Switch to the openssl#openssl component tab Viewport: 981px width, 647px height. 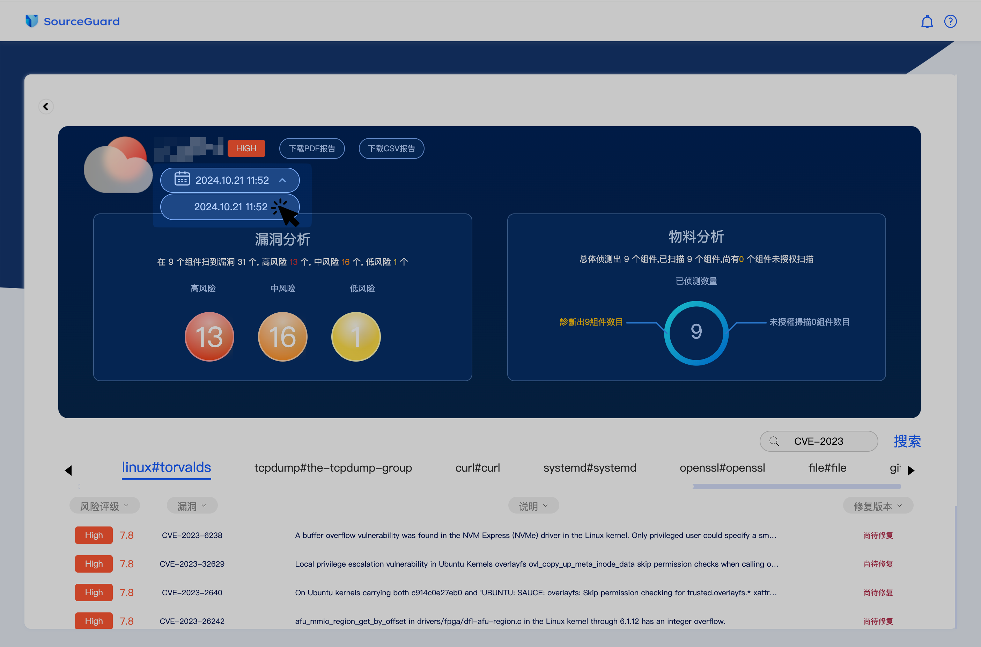tap(722, 467)
